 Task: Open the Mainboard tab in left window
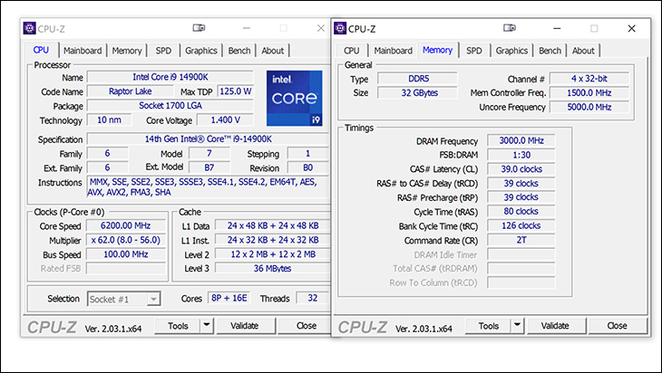pyautogui.click(x=83, y=51)
